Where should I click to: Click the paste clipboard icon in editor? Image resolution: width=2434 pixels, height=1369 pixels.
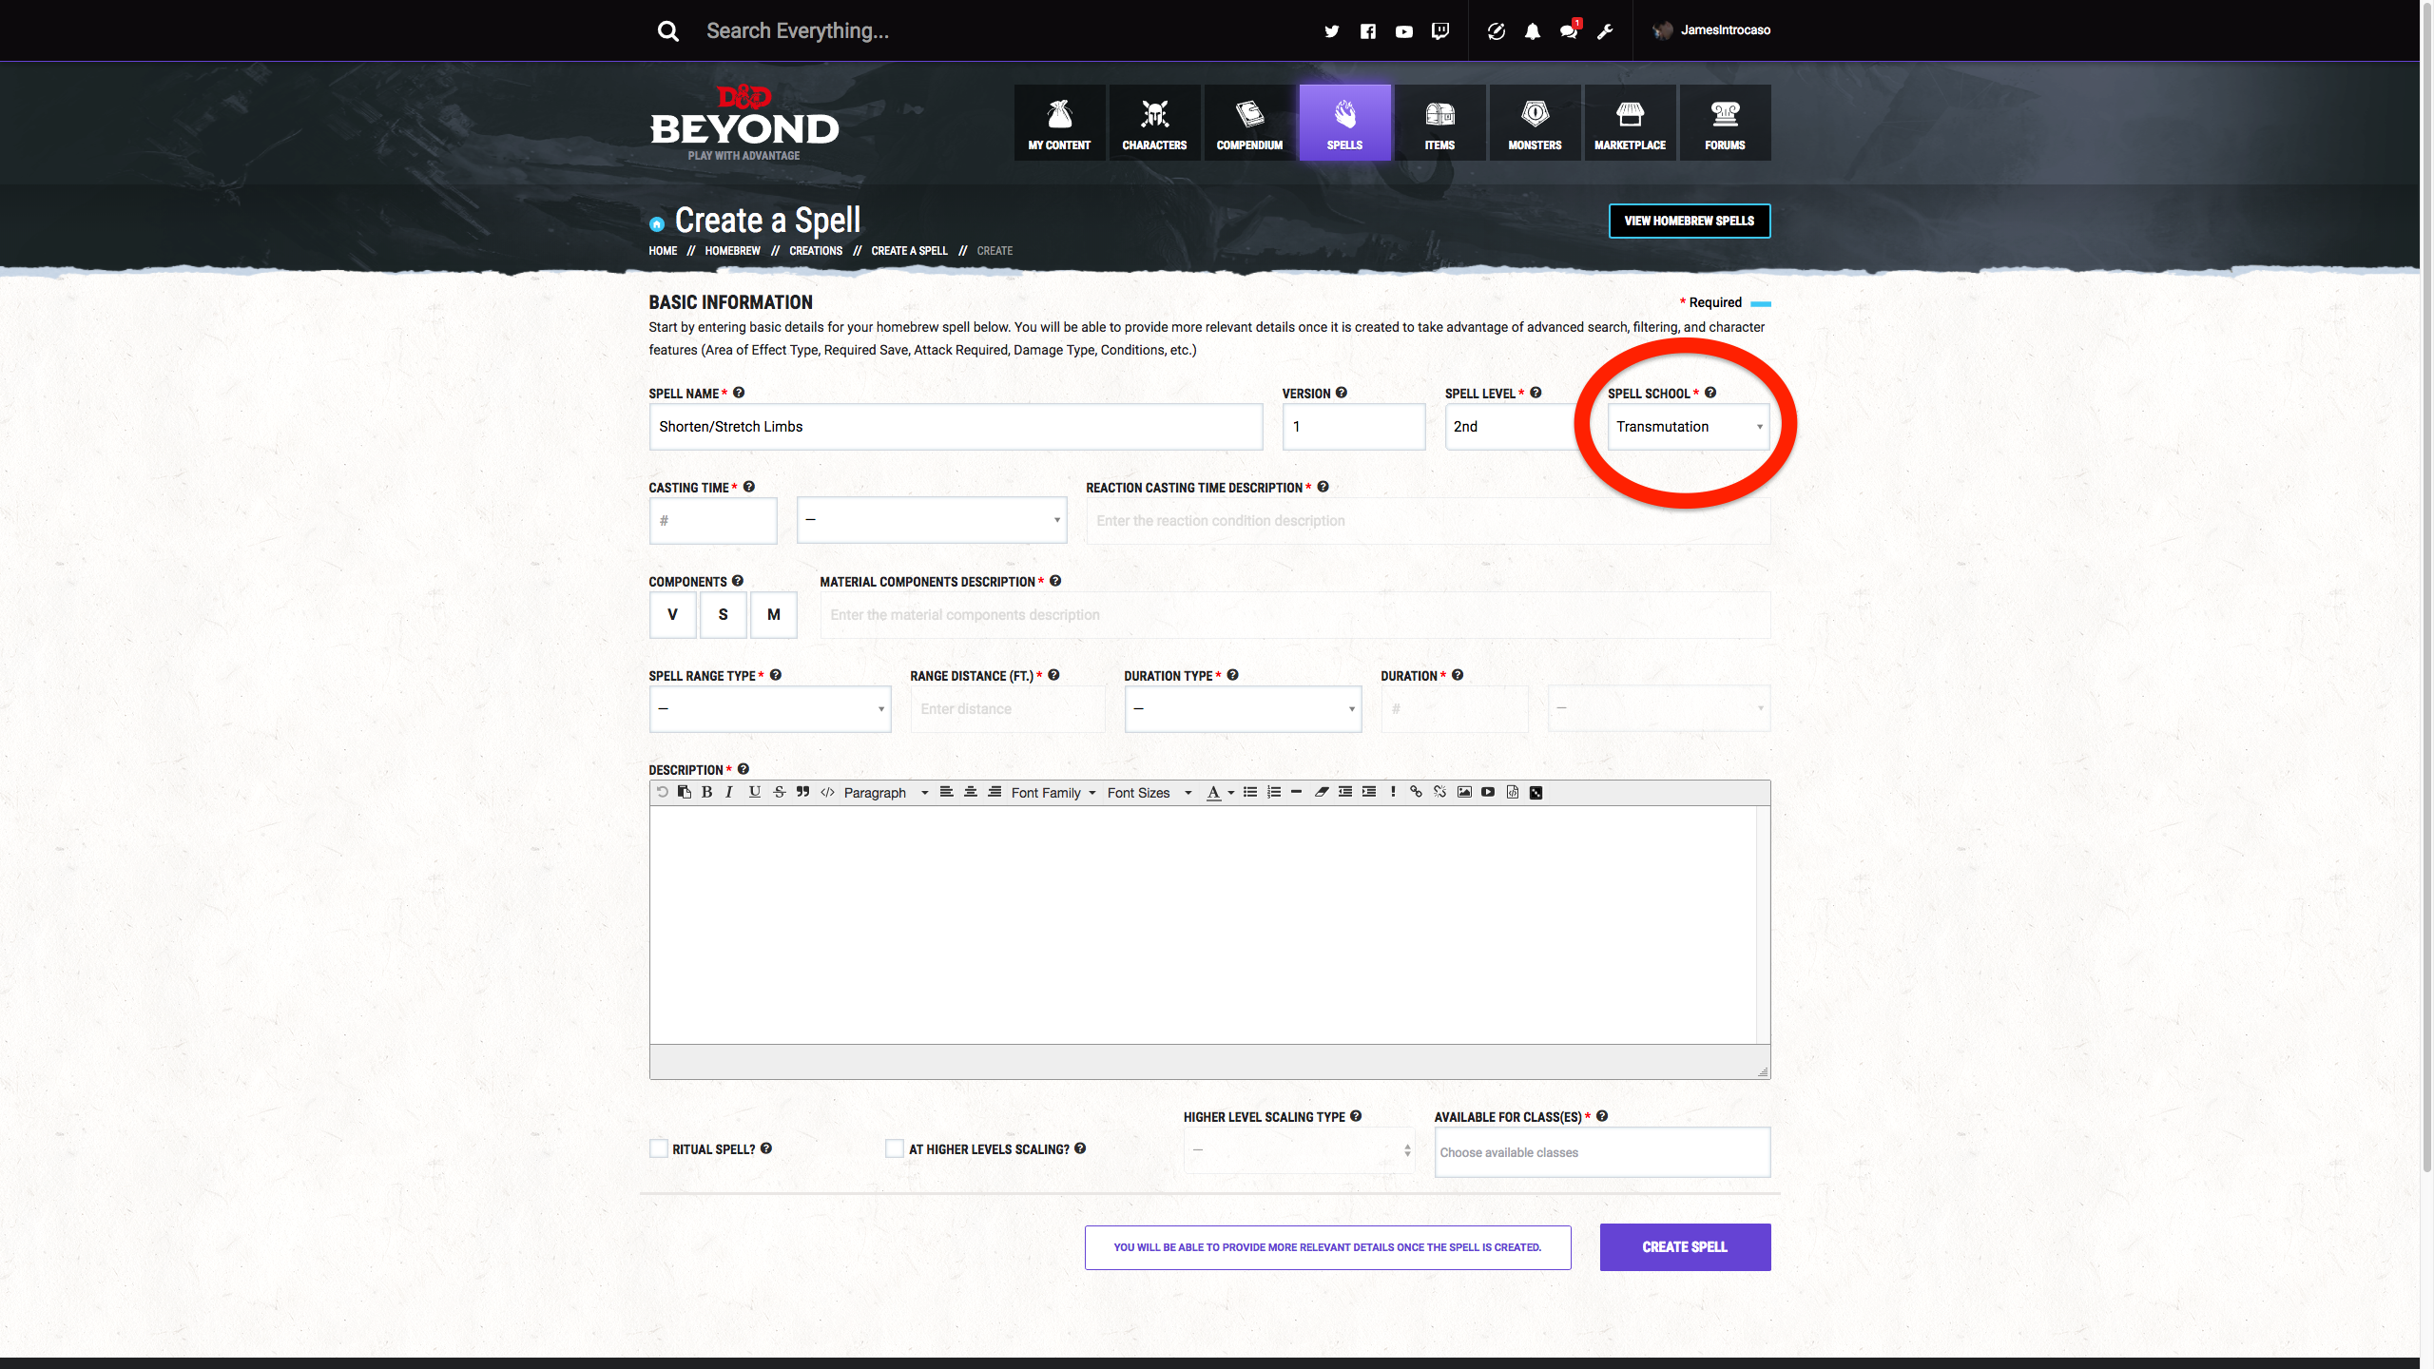(684, 792)
